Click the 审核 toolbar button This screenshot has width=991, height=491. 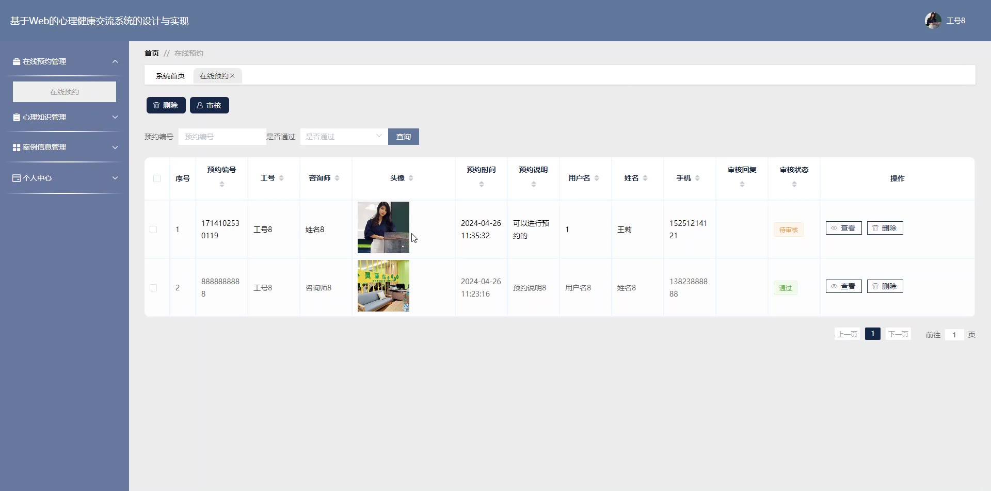[x=210, y=105]
